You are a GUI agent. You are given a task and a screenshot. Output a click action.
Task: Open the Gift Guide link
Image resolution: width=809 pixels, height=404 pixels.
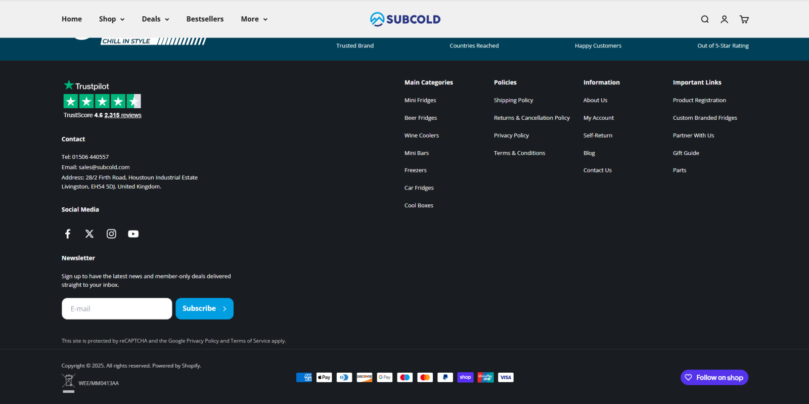[686, 153]
